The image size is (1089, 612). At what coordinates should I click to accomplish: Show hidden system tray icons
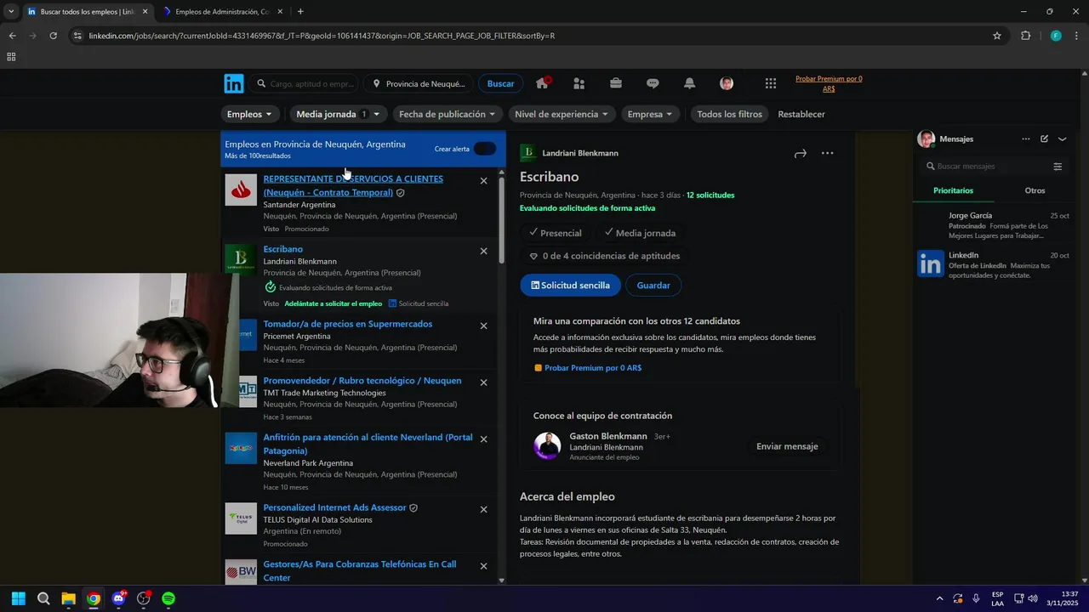point(939,598)
